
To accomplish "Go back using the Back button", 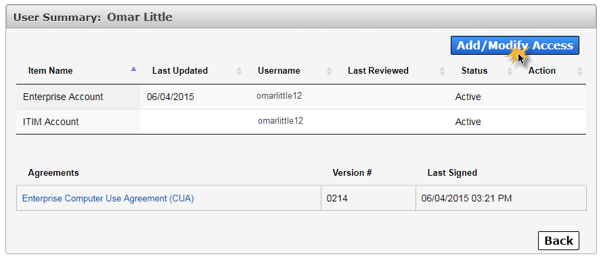I will [x=558, y=241].
